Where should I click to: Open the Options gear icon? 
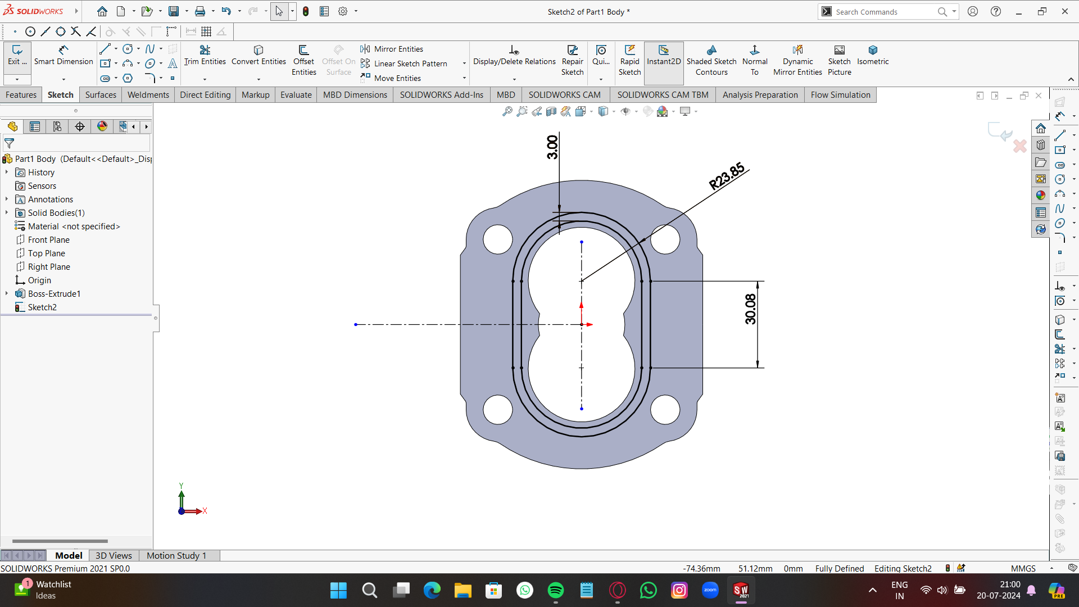[343, 11]
